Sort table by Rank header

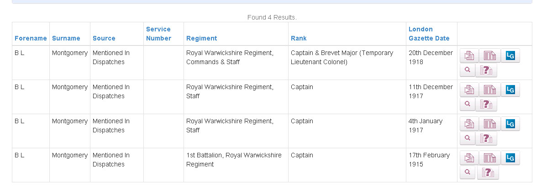[299, 38]
